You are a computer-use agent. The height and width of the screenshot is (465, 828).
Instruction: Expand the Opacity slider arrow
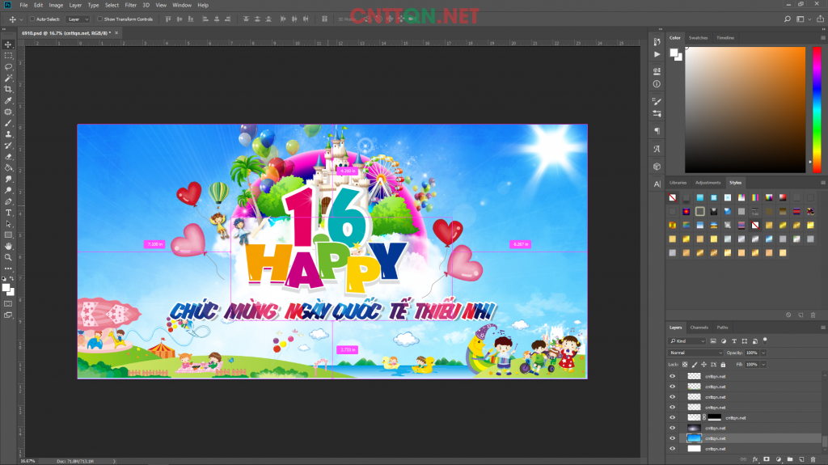click(763, 353)
